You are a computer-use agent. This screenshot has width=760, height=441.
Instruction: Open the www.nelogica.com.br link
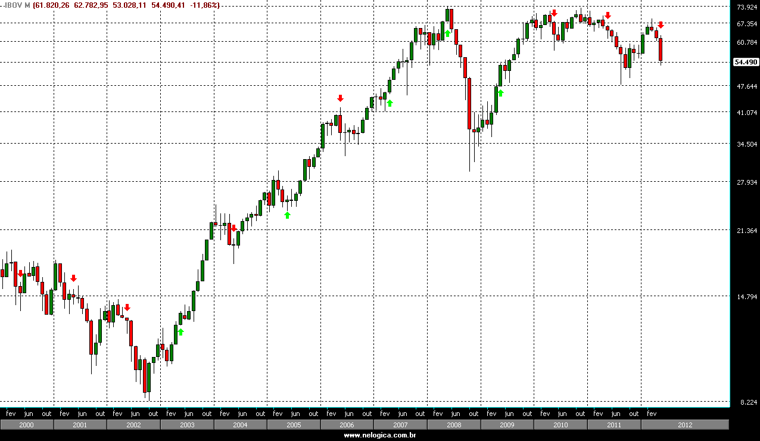pyautogui.click(x=379, y=436)
